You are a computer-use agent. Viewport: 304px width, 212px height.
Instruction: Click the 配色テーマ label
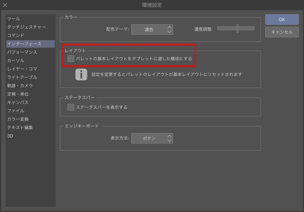117,29
